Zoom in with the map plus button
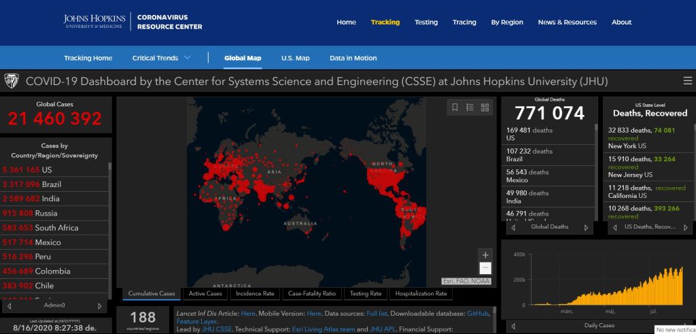This screenshot has width=696, height=334. (485, 255)
